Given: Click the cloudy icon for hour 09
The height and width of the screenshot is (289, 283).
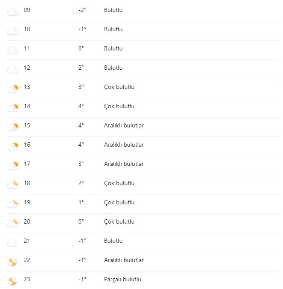Looking at the screenshot, I should [x=13, y=12].
